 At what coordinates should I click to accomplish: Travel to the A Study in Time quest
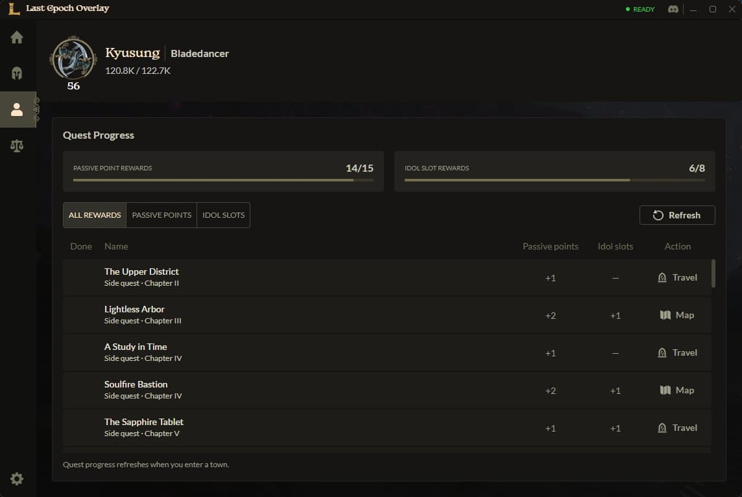pyautogui.click(x=677, y=353)
